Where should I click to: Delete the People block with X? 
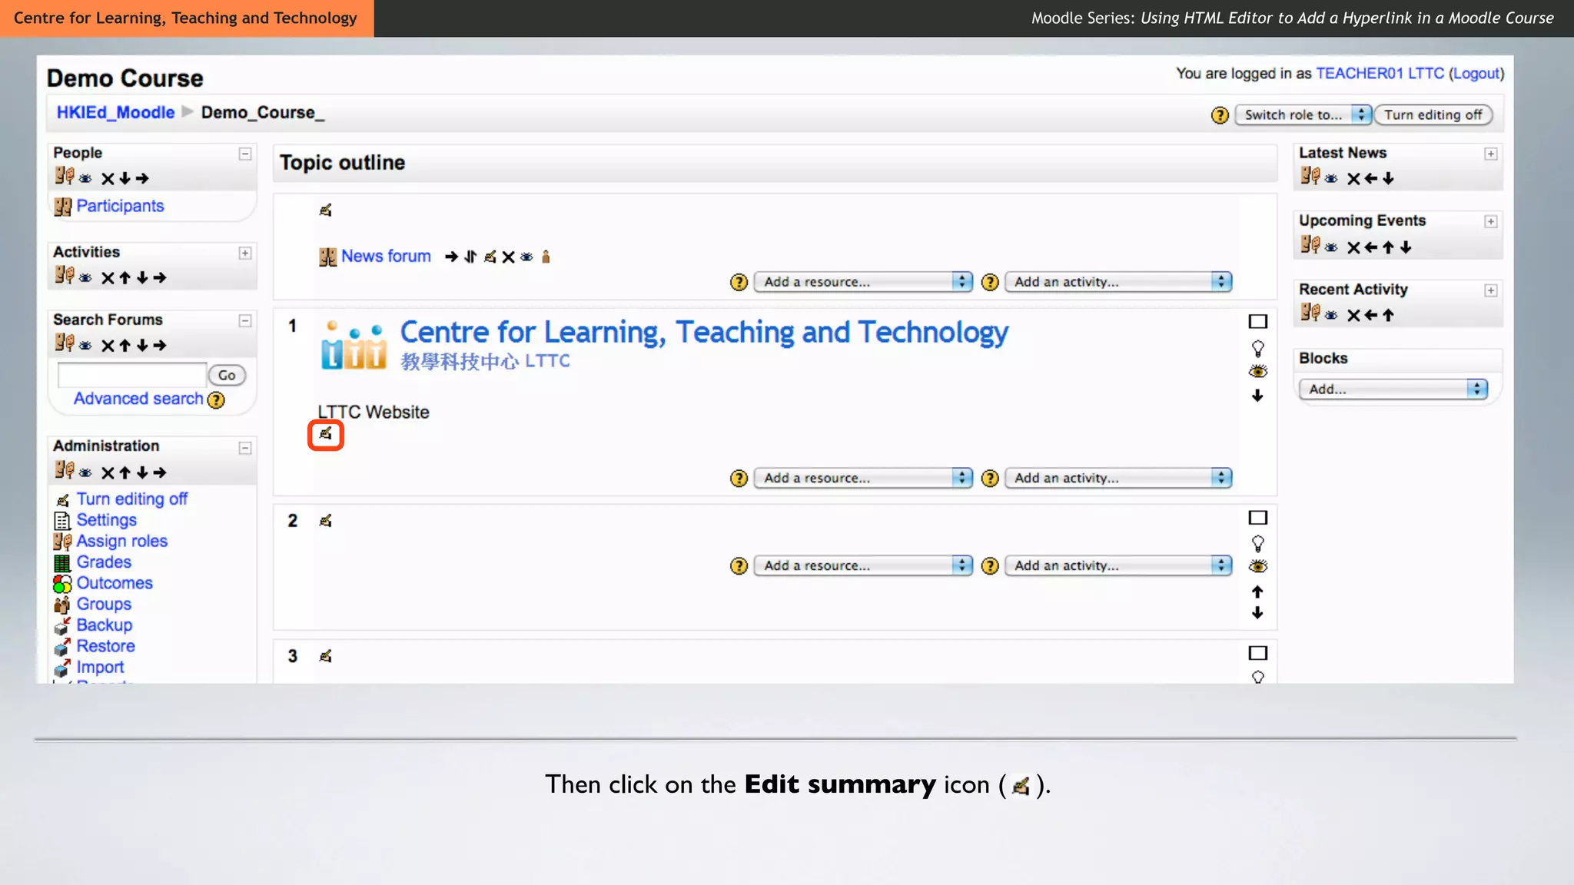[x=108, y=179]
